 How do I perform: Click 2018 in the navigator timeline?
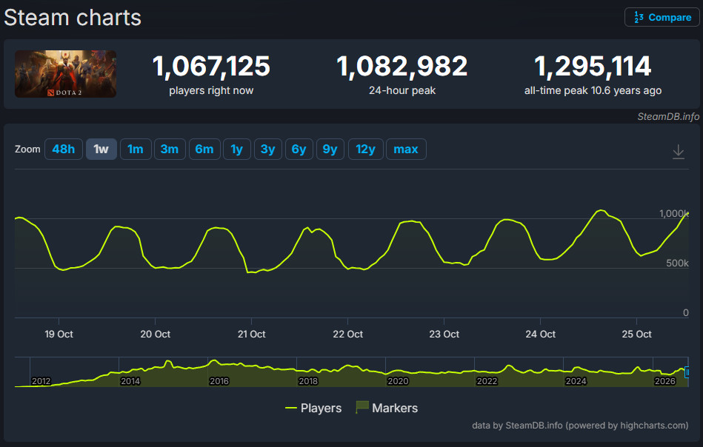coord(308,381)
